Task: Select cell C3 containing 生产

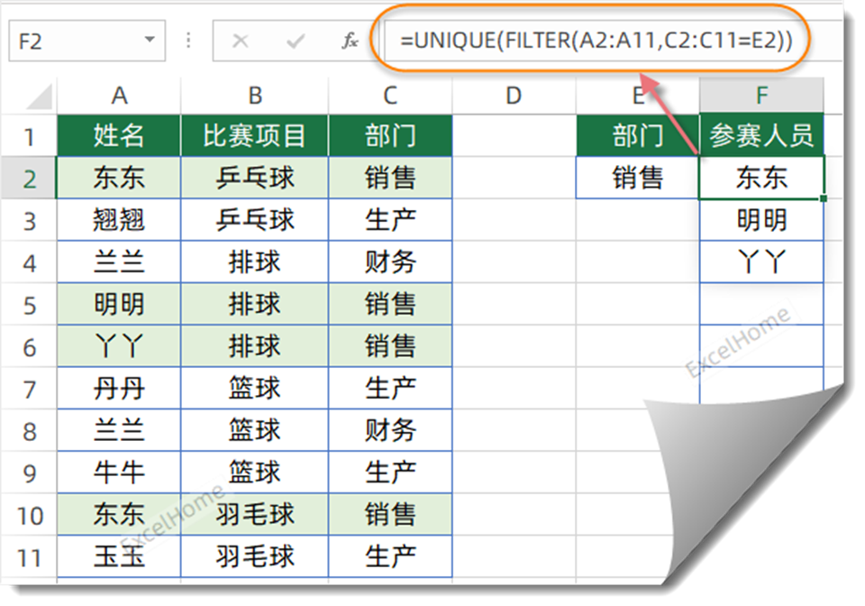Action: (390, 220)
